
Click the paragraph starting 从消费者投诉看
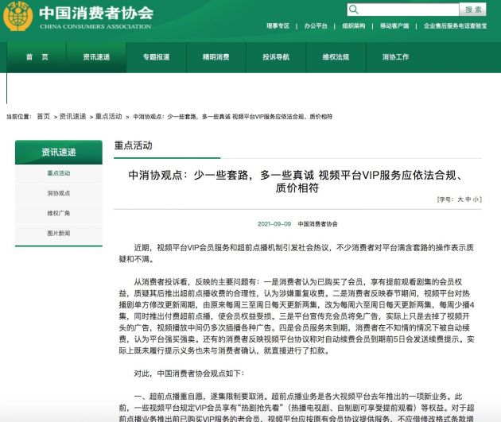(297, 316)
